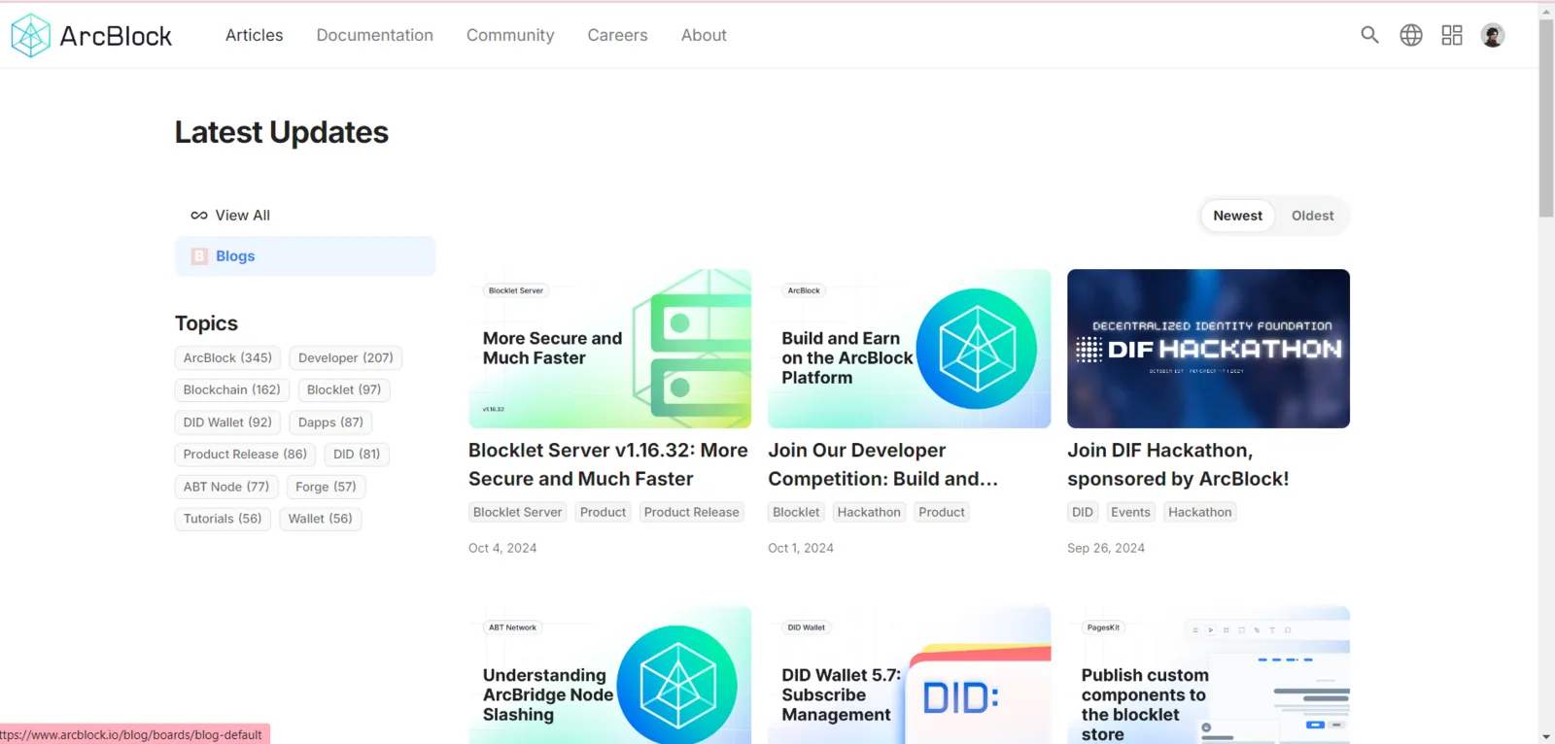Open Publish custom components thumbnail

point(1208,675)
